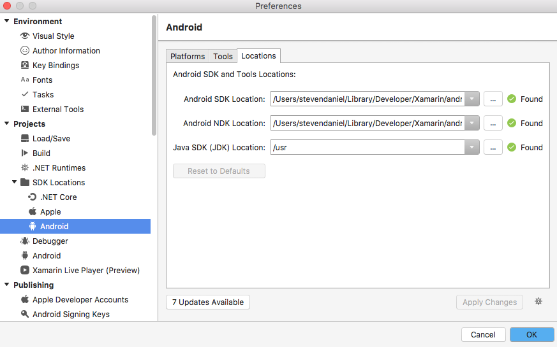Switch to the Platforms tab
The height and width of the screenshot is (347, 557).
[188, 56]
